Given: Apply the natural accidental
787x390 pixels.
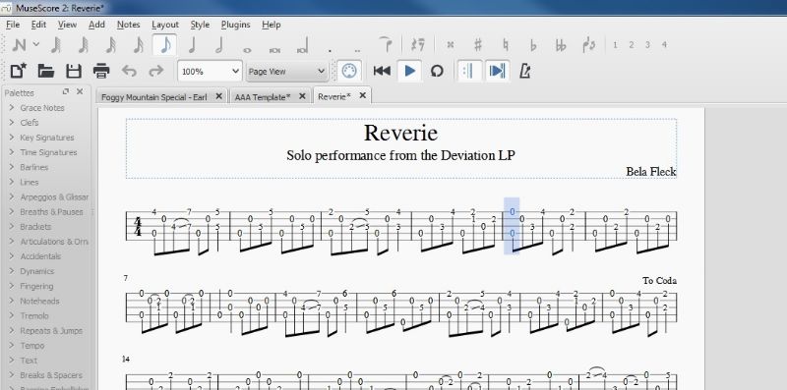Looking at the screenshot, I should coord(506,44).
